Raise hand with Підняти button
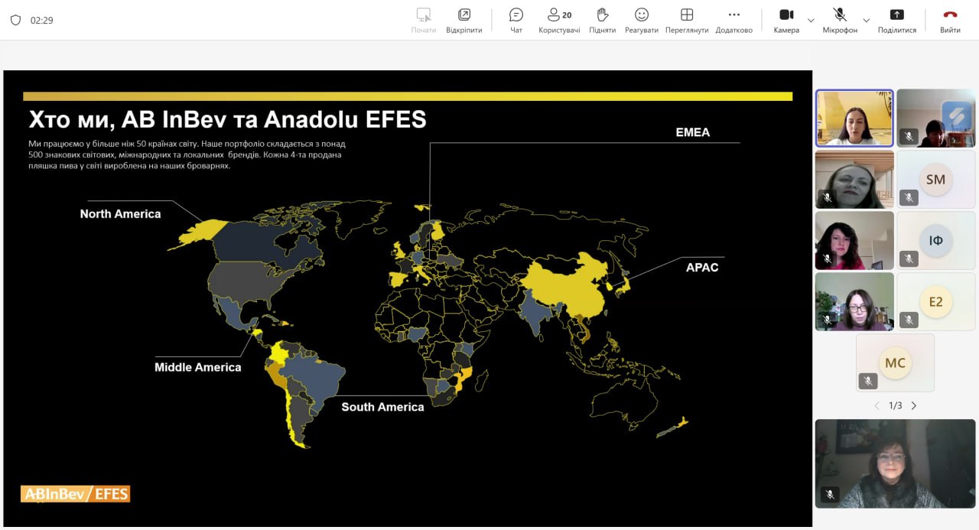 click(602, 20)
